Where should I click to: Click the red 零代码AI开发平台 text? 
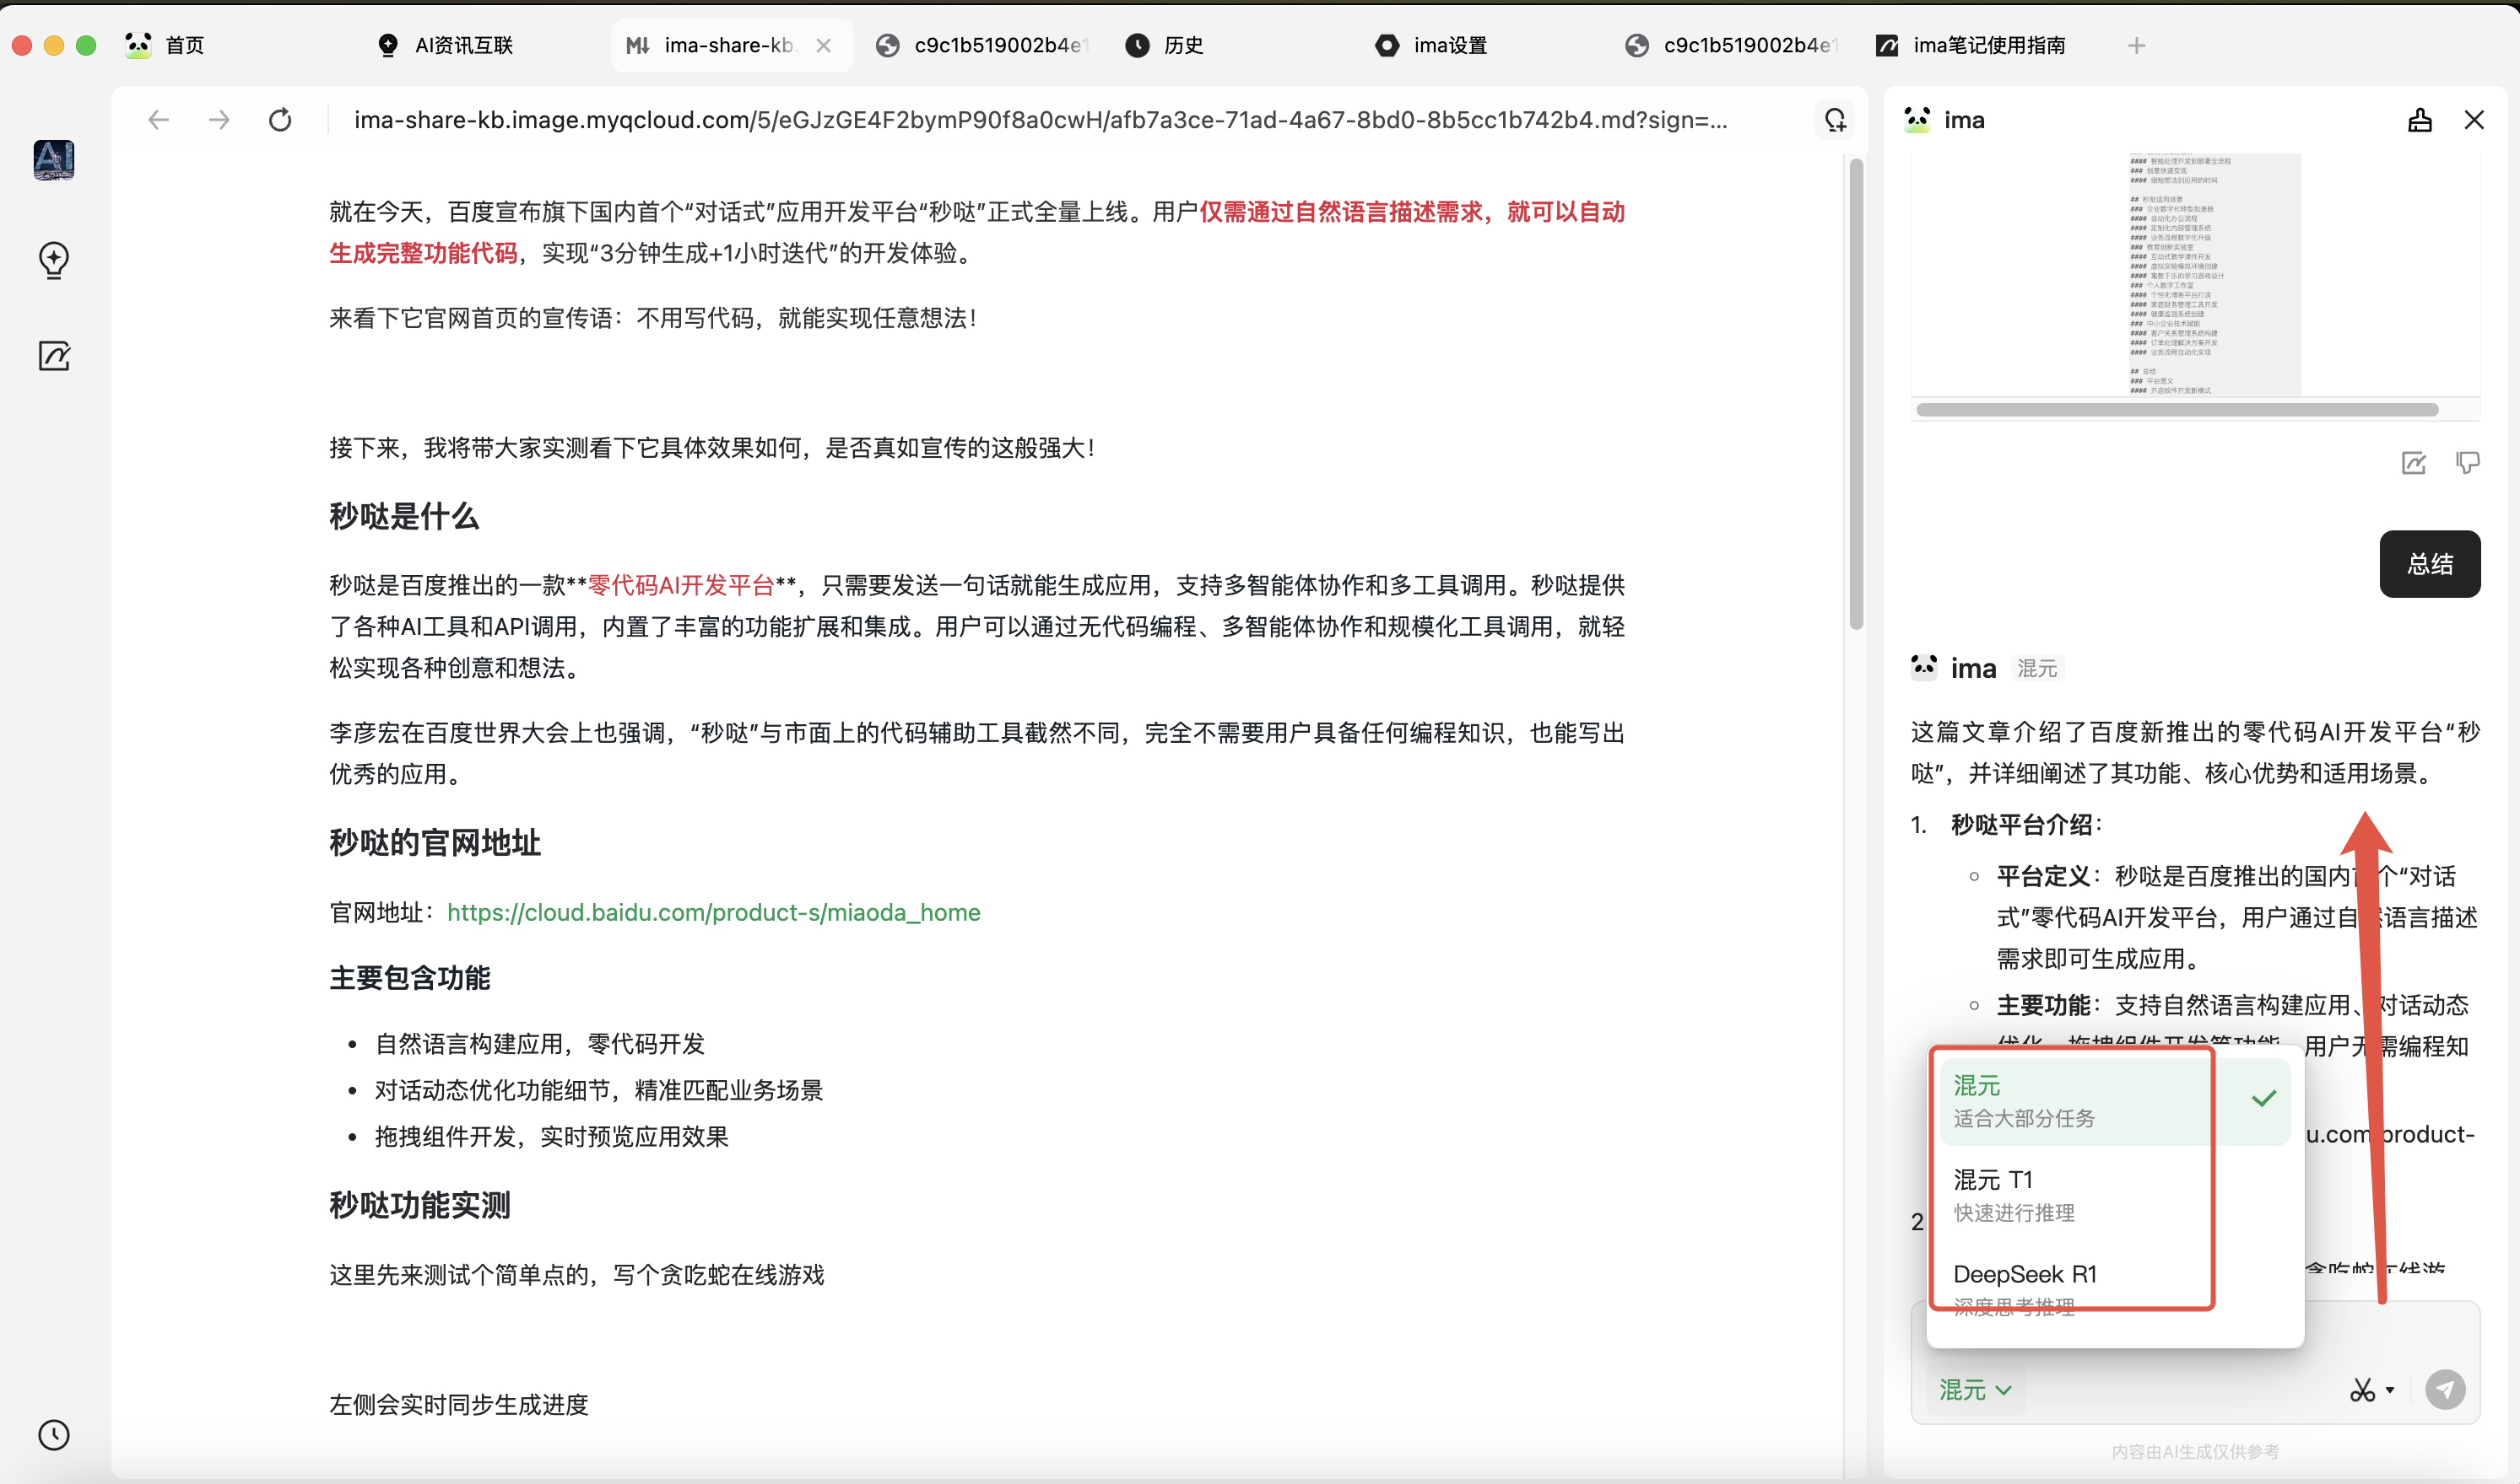[682, 585]
